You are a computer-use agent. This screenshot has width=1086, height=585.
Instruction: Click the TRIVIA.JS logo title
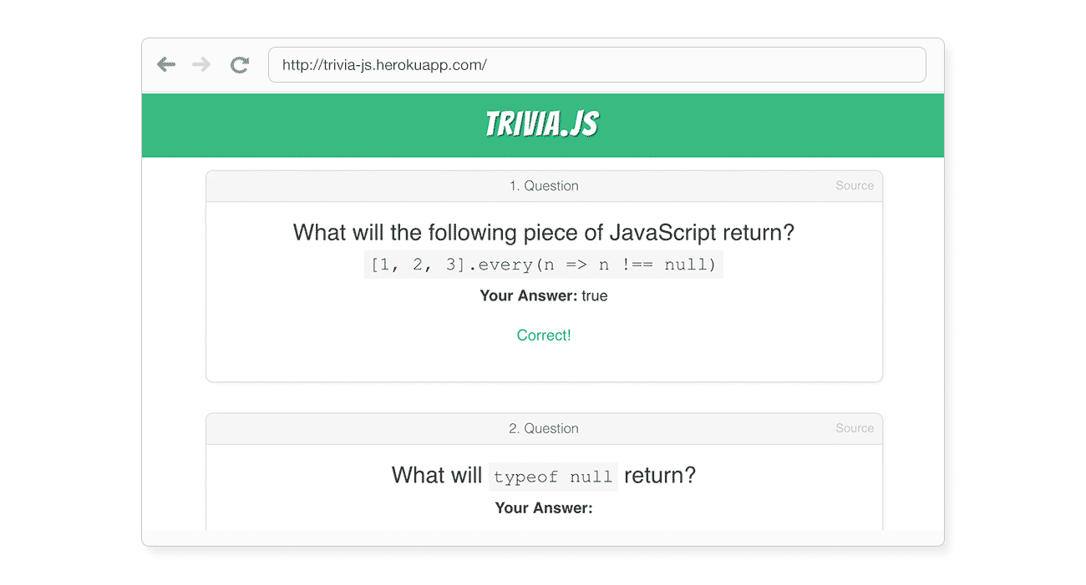coord(543,124)
